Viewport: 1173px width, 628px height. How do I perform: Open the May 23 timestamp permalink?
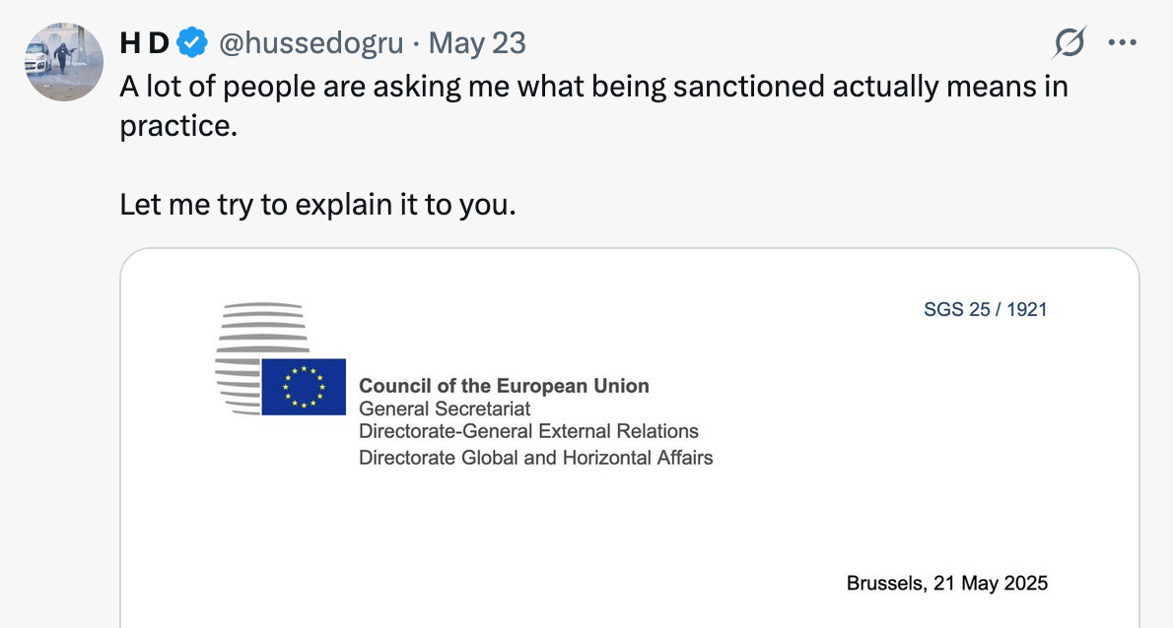pos(478,42)
